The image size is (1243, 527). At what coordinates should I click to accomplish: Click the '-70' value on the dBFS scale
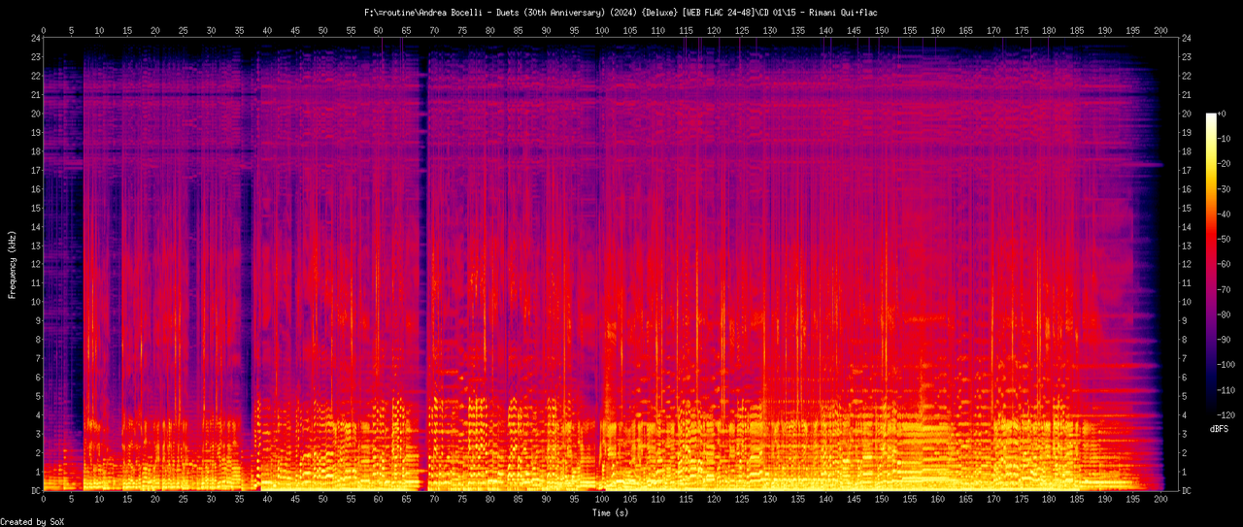click(x=1224, y=289)
